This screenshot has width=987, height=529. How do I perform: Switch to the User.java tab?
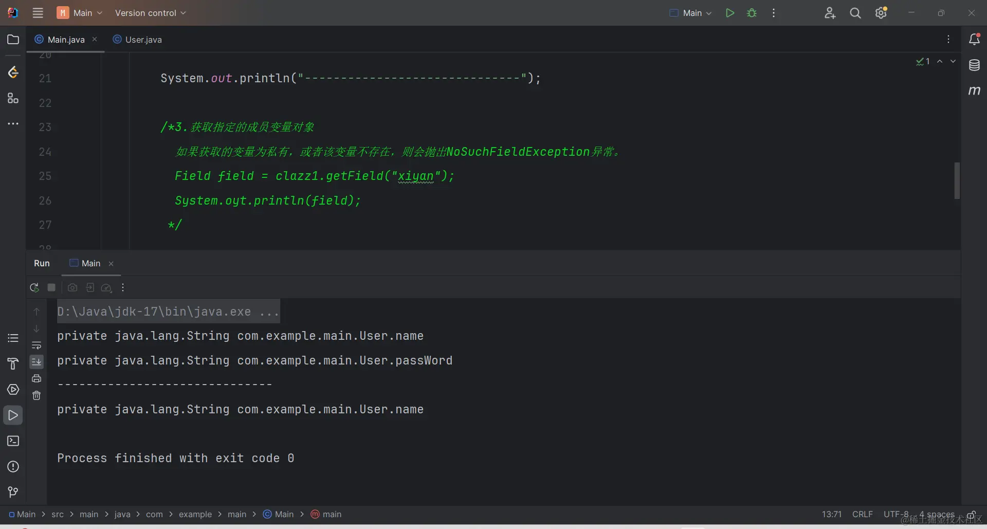138,40
